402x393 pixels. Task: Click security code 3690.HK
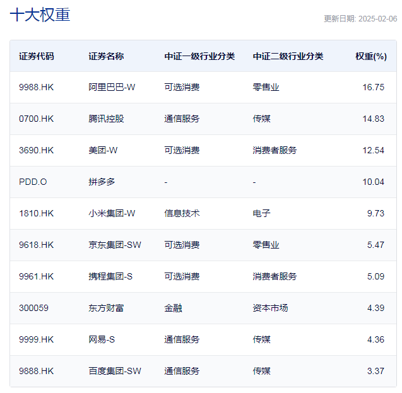pyautogui.click(x=37, y=150)
